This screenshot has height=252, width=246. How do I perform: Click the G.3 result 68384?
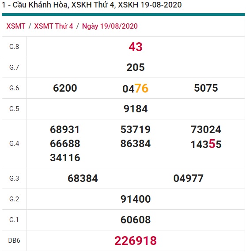(83, 178)
